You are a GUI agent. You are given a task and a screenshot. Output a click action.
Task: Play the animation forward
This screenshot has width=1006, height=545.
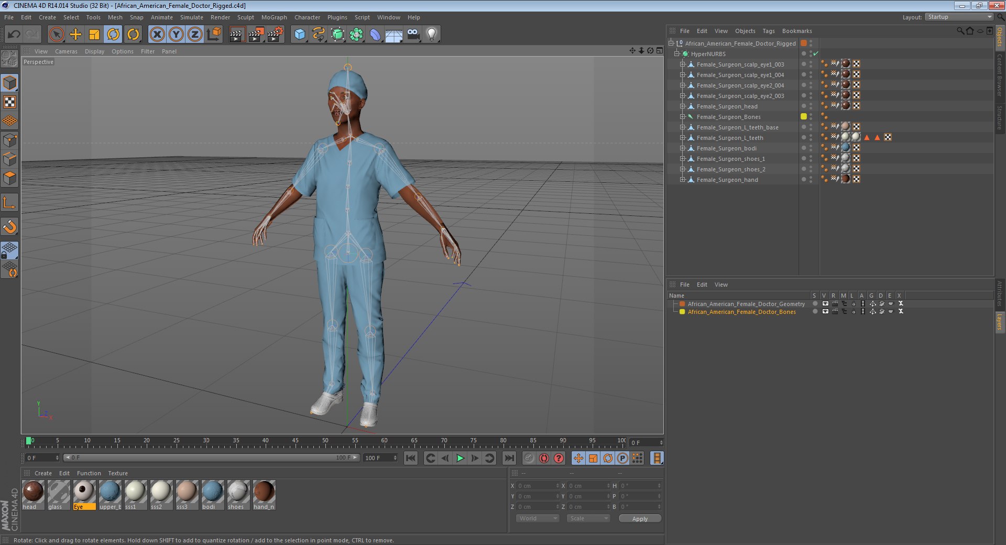[460, 459]
